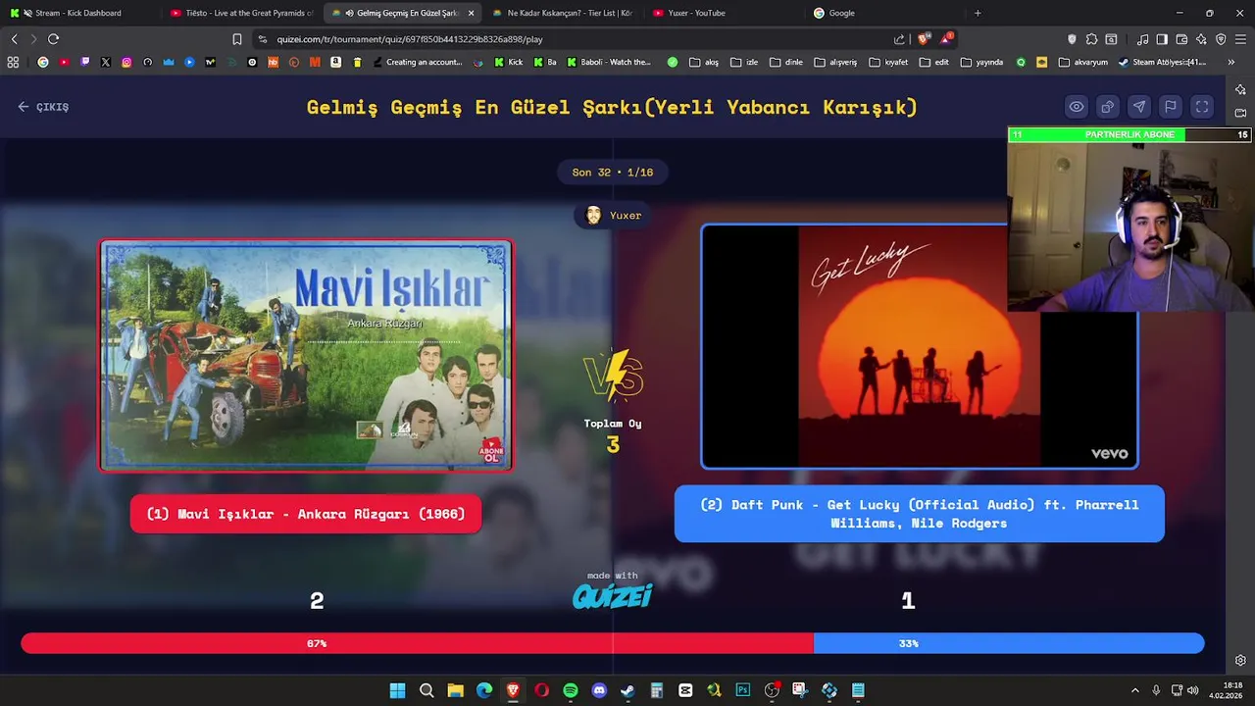Open the Brave Shields lion icon
The height and width of the screenshot is (706, 1255).
[x=923, y=39]
